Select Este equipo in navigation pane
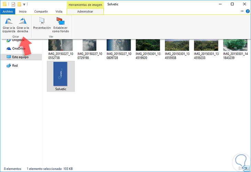 [21, 57]
